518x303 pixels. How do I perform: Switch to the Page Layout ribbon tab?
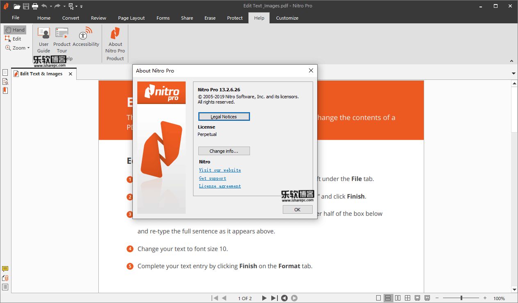point(131,18)
